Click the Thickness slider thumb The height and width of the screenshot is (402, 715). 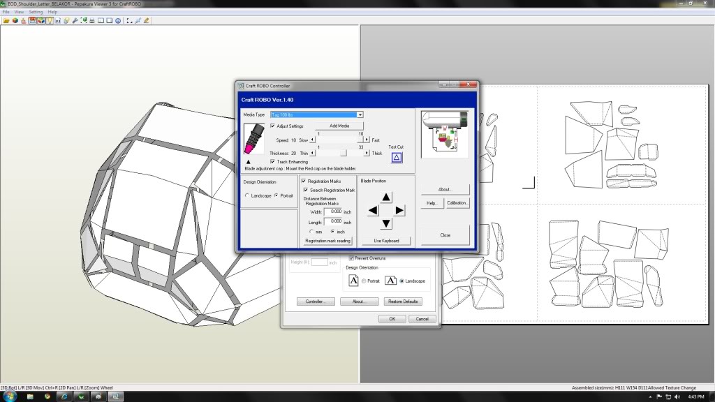344,153
